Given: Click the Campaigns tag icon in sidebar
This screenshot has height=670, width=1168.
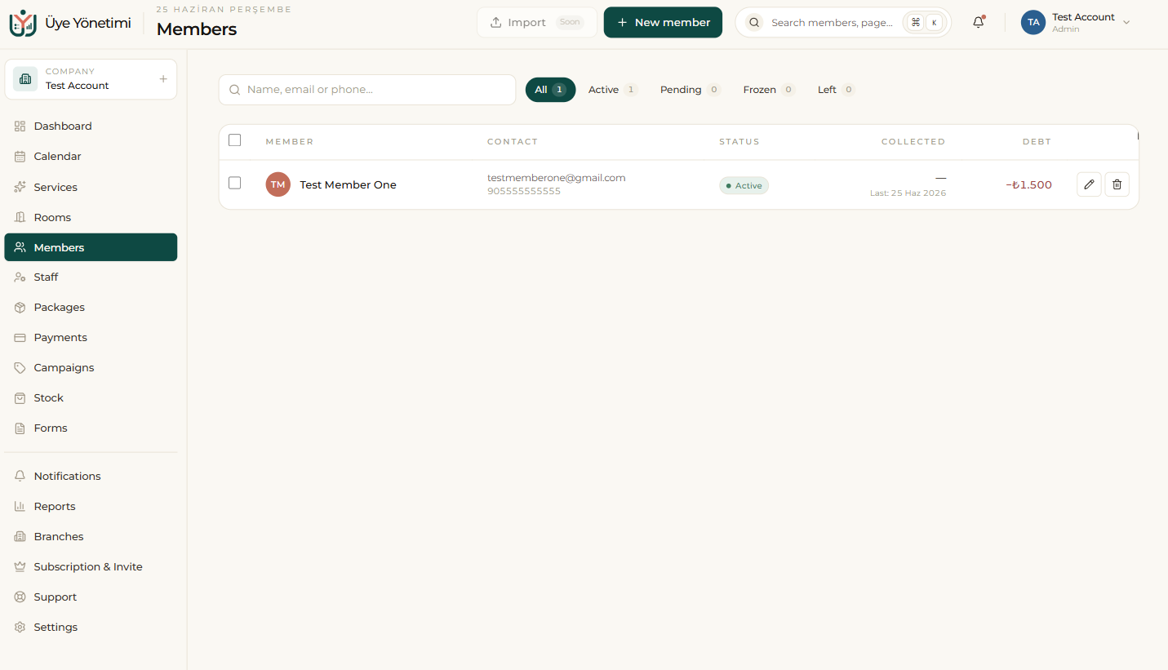Looking at the screenshot, I should coord(20,368).
